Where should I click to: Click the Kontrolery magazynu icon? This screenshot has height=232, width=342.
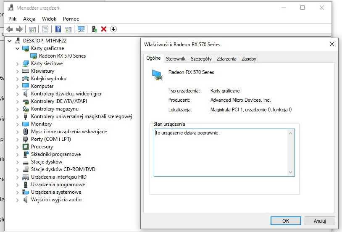click(x=26, y=109)
